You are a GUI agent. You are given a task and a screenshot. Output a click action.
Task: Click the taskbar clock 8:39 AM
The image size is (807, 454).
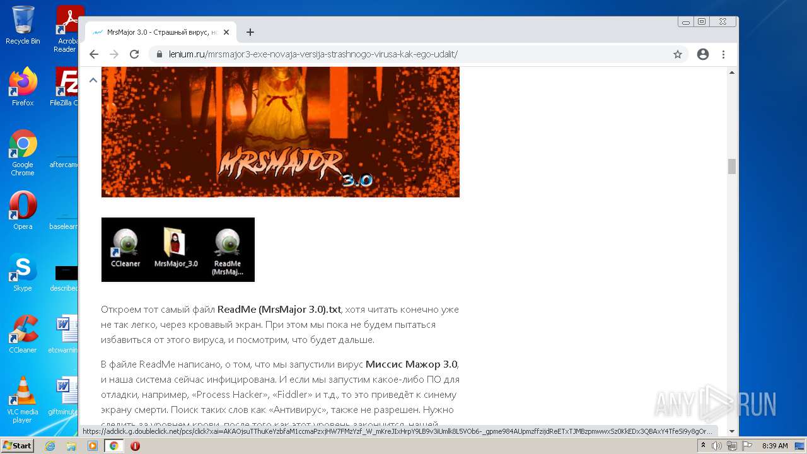click(x=775, y=446)
